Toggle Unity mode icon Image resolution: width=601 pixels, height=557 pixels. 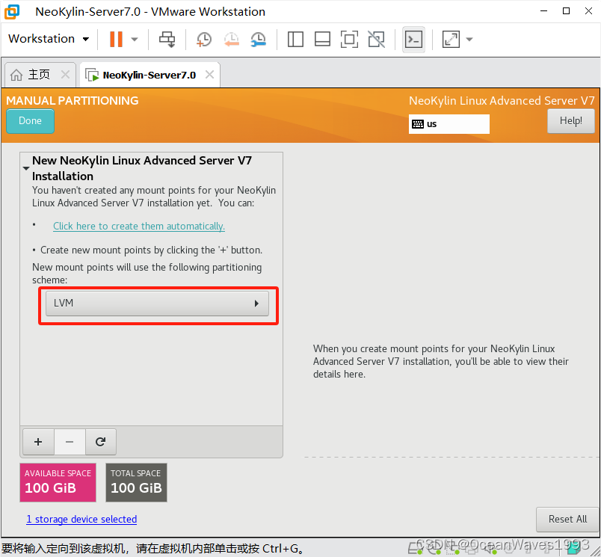377,39
